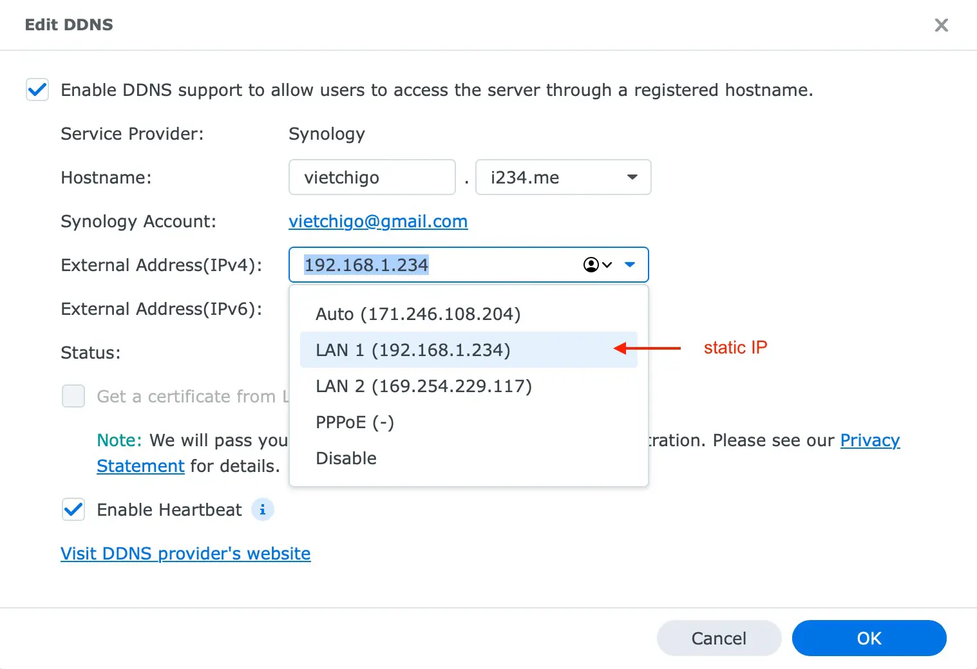Toggle the Enable Heartbeat checkbox

73,510
